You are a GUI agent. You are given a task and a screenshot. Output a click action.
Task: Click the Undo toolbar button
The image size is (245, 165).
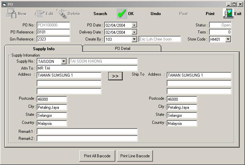pyautogui.click(x=156, y=14)
